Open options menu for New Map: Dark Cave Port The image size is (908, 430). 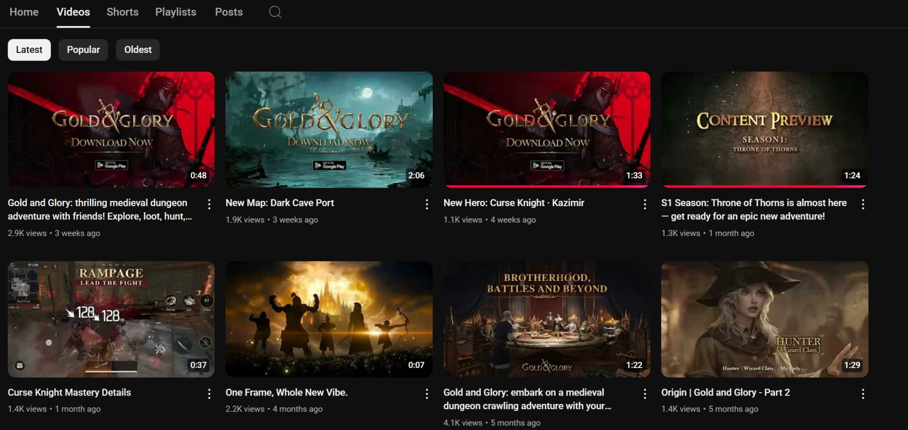(427, 204)
